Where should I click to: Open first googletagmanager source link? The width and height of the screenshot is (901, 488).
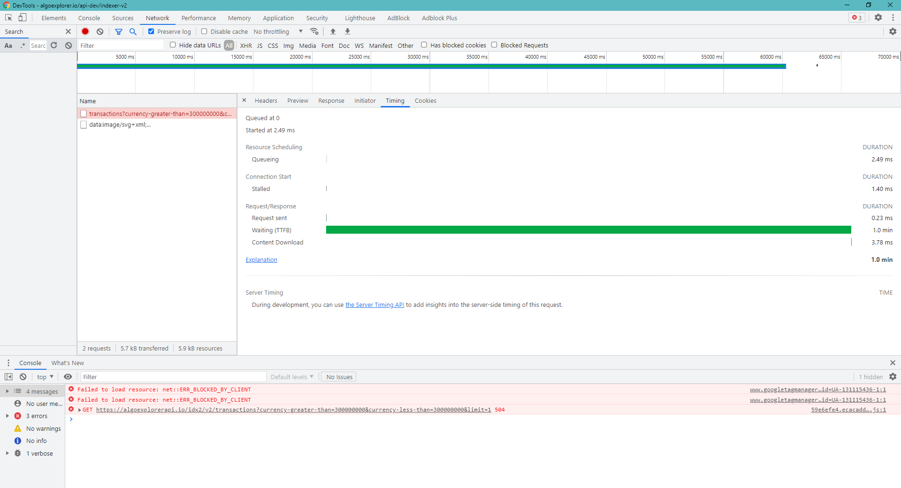(x=817, y=389)
